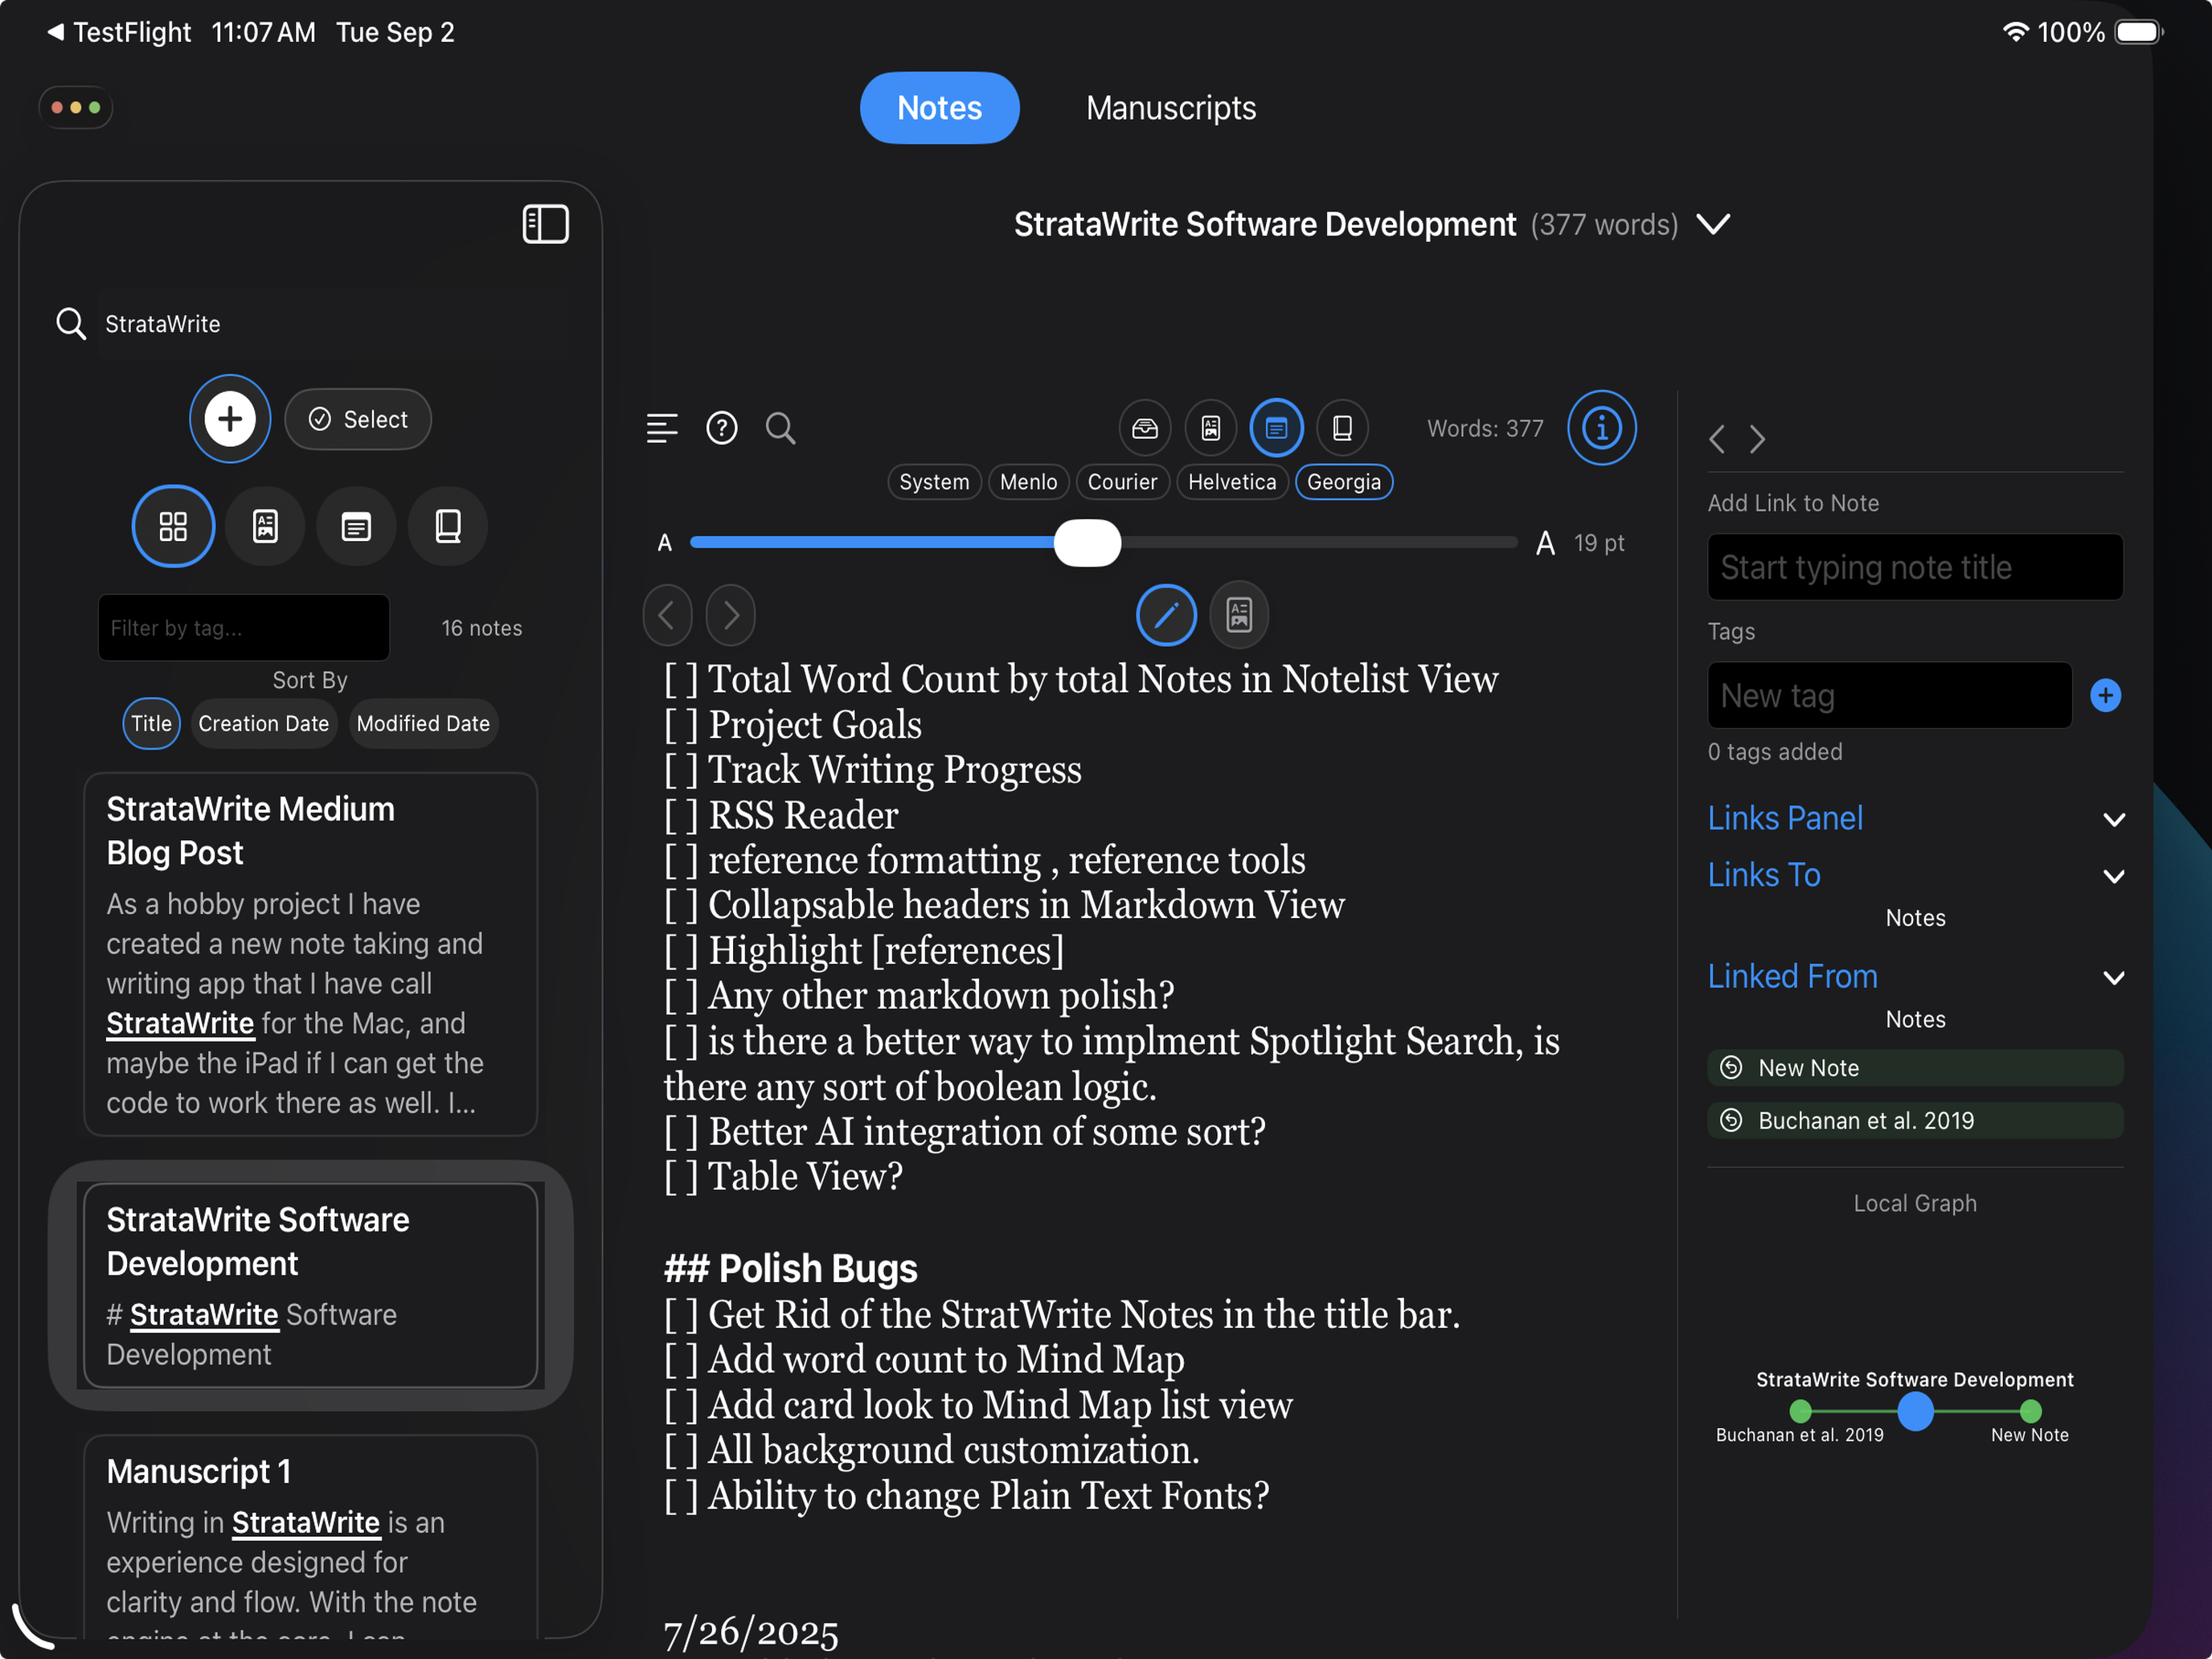The height and width of the screenshot is (1659, 2212).
Task: Focus the New tag input field
Action: click(x=1889, y=695)
